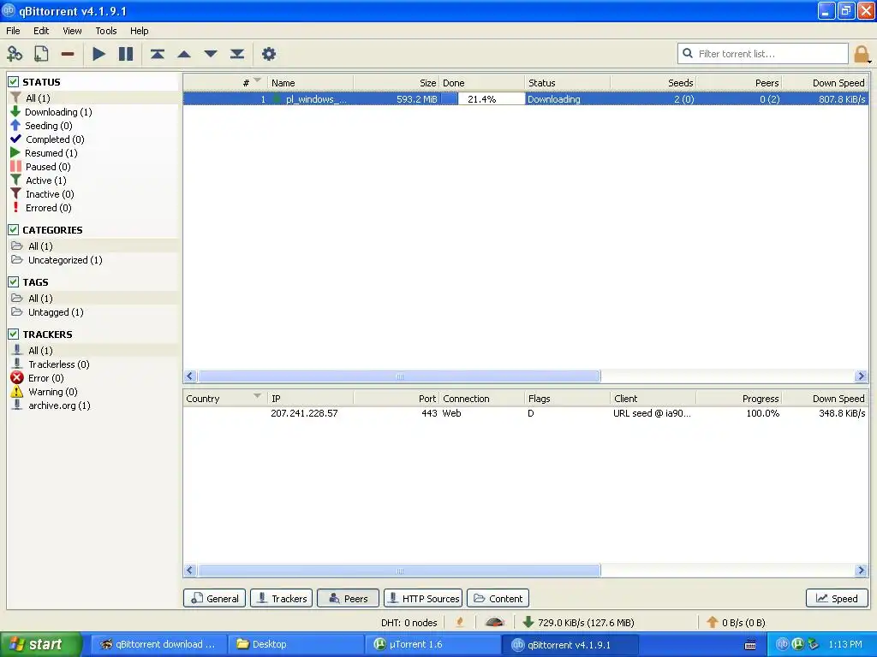The image size is (877, 657).
Task: Open the View menu
Action: 72,31
